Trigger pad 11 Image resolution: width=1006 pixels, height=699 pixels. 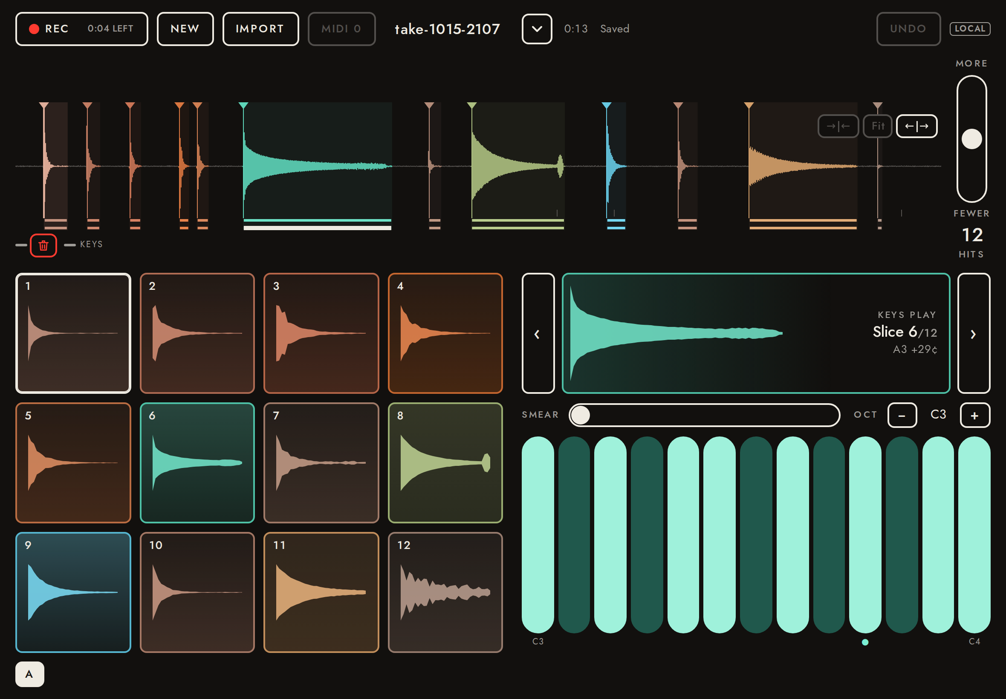pos(321,592)
